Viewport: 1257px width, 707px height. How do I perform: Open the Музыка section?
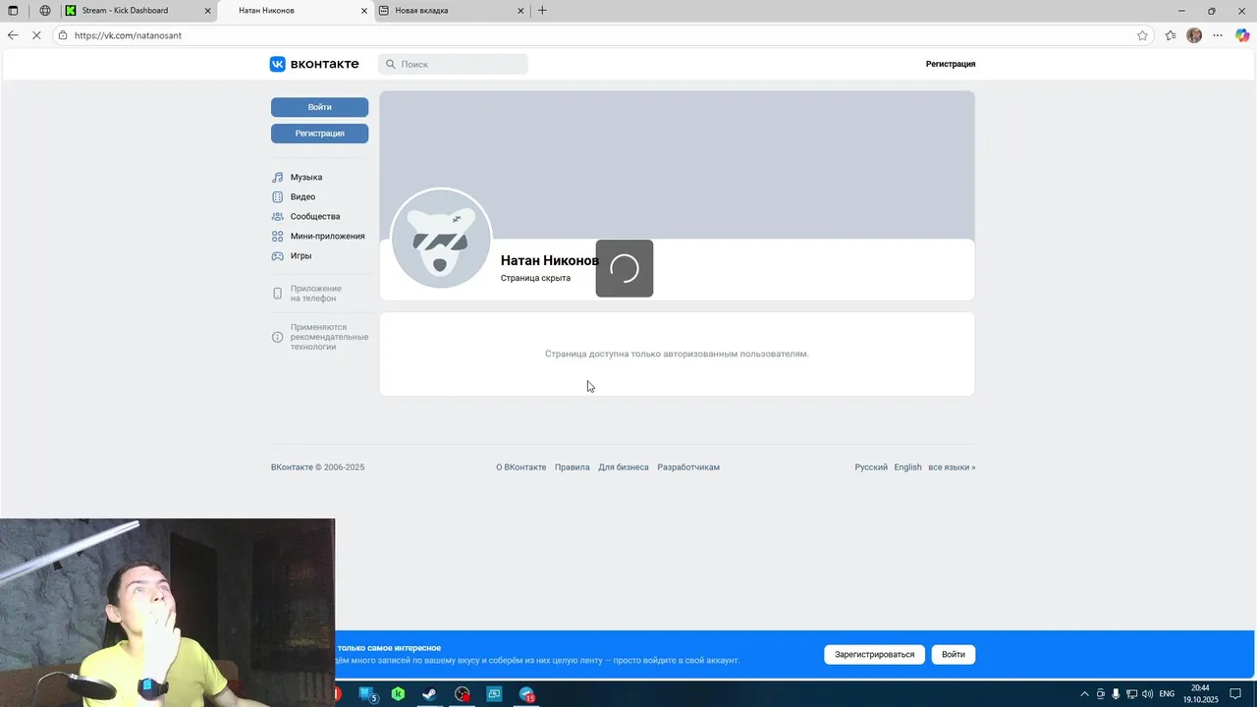point(297,178)
